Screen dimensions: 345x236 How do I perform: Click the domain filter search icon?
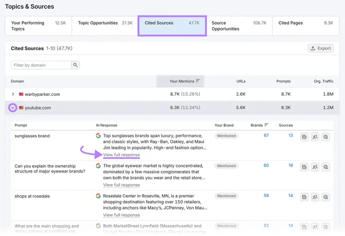[x=75, y=65]
